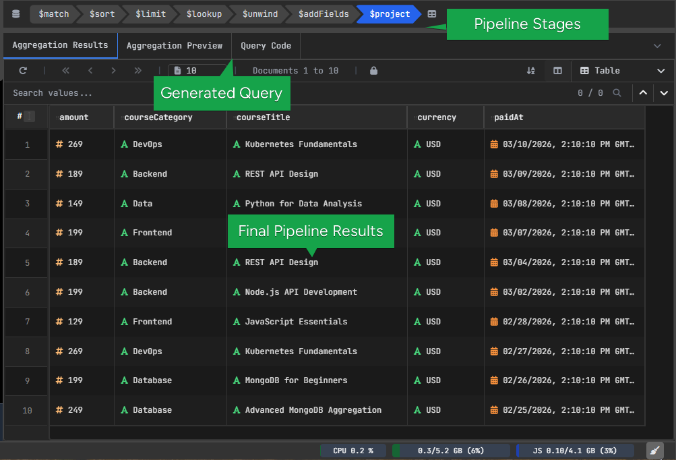Select the $project pipeline stage

pos(390,13)
